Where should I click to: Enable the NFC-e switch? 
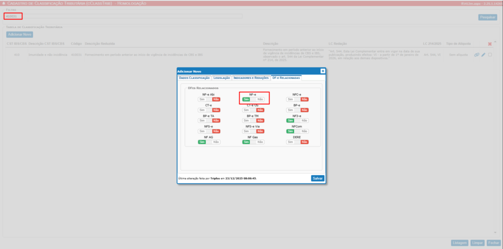point(298,99)
